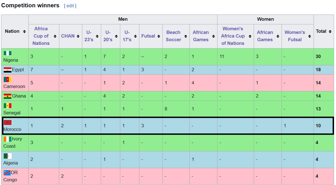Click Egypt's Africa Cup of Nations value 7
The height and width of the screenshot is (185, 336).
[x=32, y=70]
